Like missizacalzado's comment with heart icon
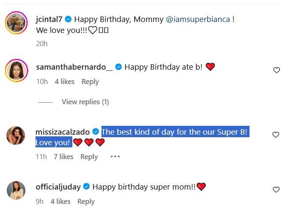This screenshot has height=217, width=296. (276, 135)
